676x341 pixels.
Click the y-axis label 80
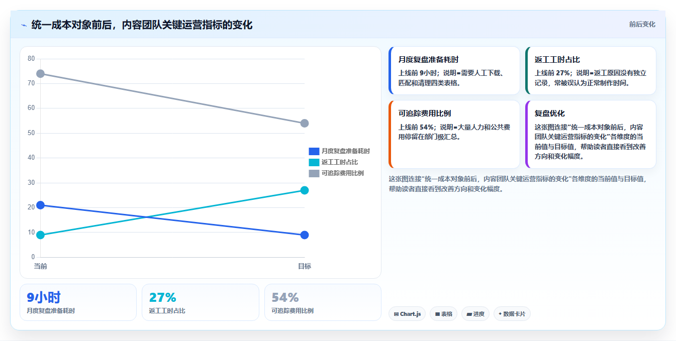31,59
